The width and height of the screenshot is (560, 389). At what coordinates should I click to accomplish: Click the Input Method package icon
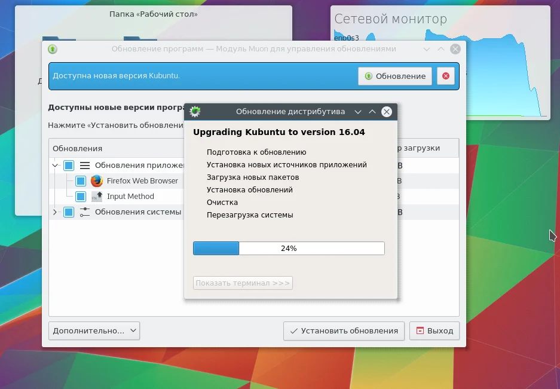(x=97, y=197)
